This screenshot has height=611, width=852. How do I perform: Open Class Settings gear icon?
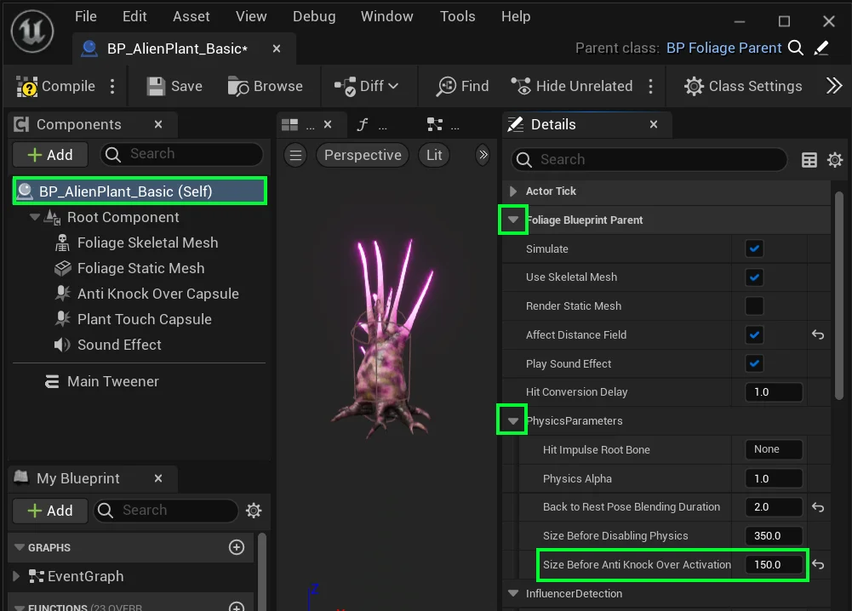point(695,86)
